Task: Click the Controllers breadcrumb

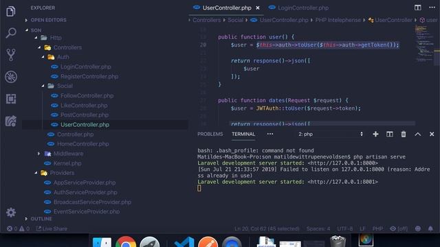Action: (206, 20)
